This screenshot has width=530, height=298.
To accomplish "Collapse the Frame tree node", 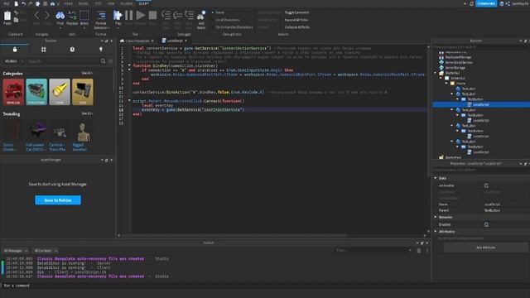I will [446, 83].
